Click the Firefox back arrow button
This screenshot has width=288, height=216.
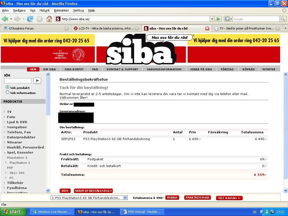5,19
